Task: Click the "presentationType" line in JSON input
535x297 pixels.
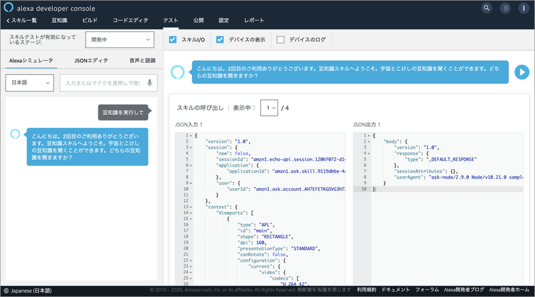Action: pyautogui.click(x=279, y=249)
